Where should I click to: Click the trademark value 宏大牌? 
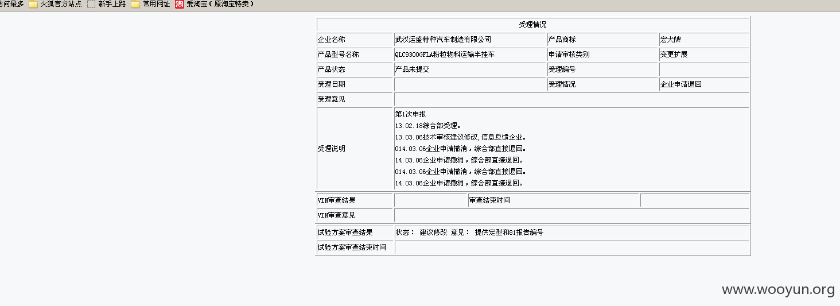670,40
